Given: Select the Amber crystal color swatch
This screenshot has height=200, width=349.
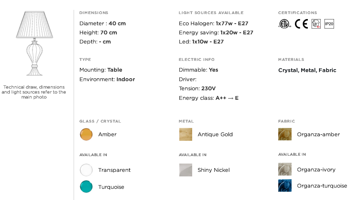Looking at the screenshot, I should (86, 134).
